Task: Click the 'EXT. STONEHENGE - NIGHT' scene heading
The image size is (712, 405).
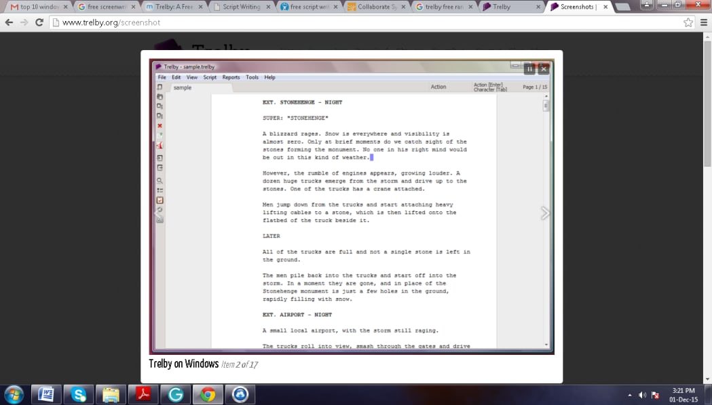Action: [x=303, y=102]
